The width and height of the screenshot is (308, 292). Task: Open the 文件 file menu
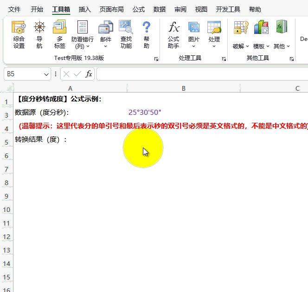[x=14, y=9]
